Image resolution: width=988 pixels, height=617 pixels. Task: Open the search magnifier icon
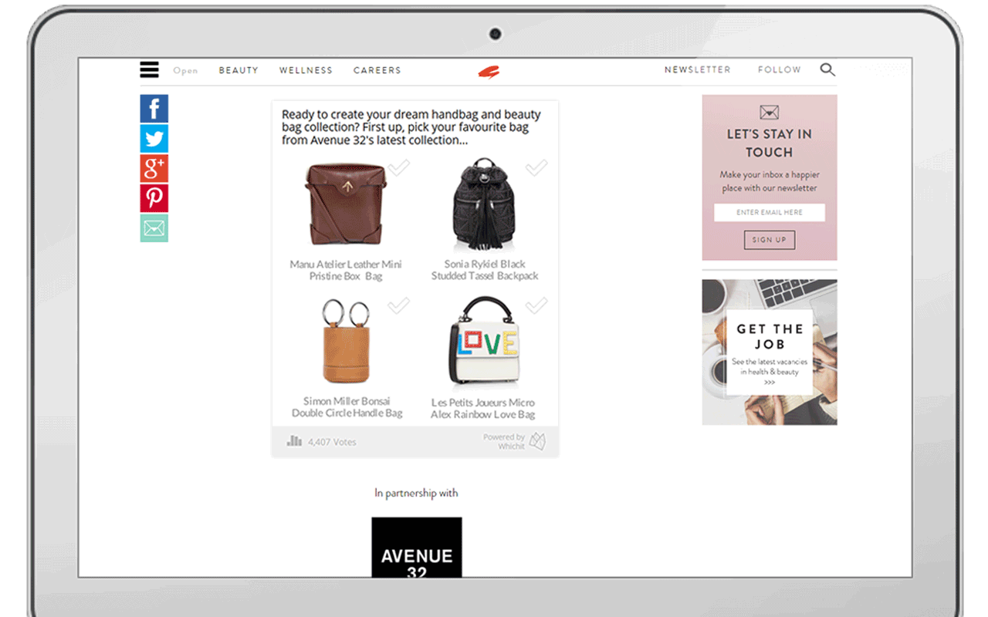(827, 69)
